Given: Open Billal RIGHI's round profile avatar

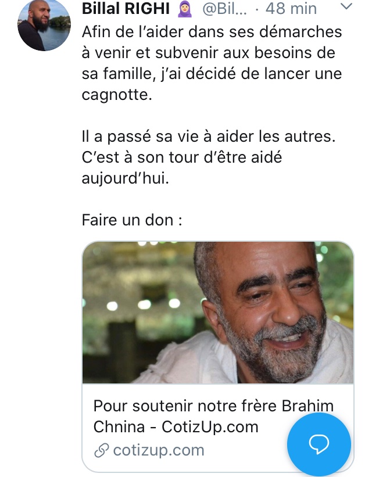Looking at the screenshot, I should 44,24.
